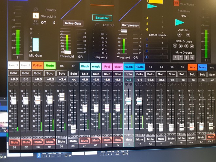
Task: Click the Mic Gain level bar
Action: tap(36, 45)
